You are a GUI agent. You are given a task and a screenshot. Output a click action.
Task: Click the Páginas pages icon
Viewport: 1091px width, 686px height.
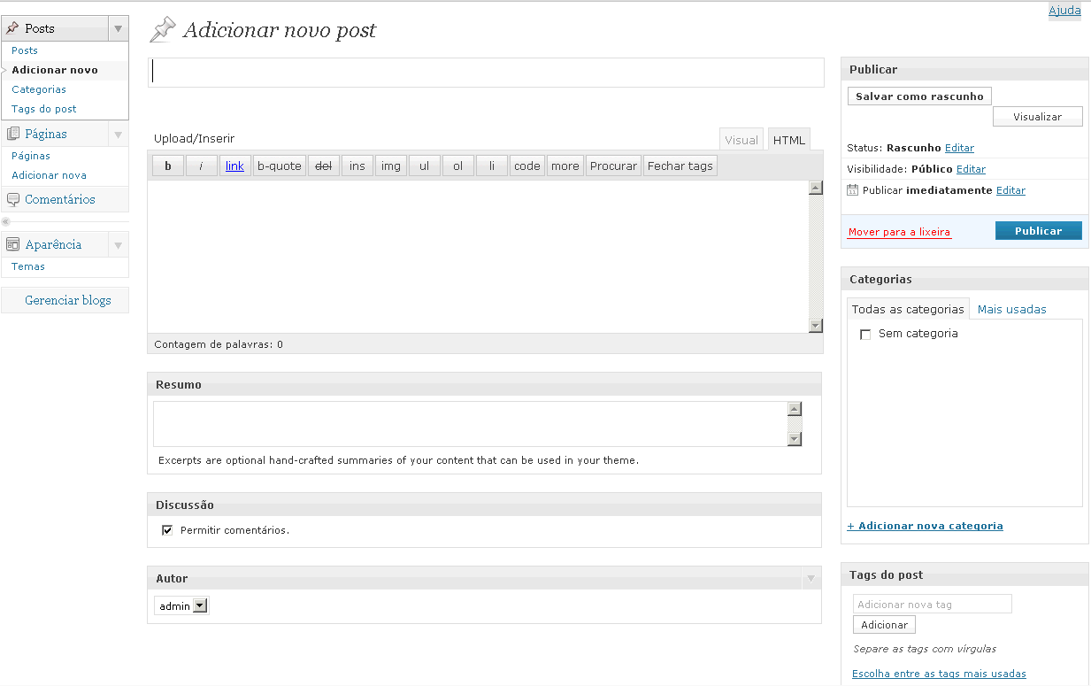coord(12,134)
